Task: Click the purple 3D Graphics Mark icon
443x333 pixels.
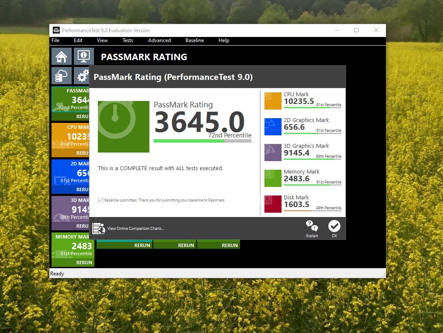Action: [273, 152]
